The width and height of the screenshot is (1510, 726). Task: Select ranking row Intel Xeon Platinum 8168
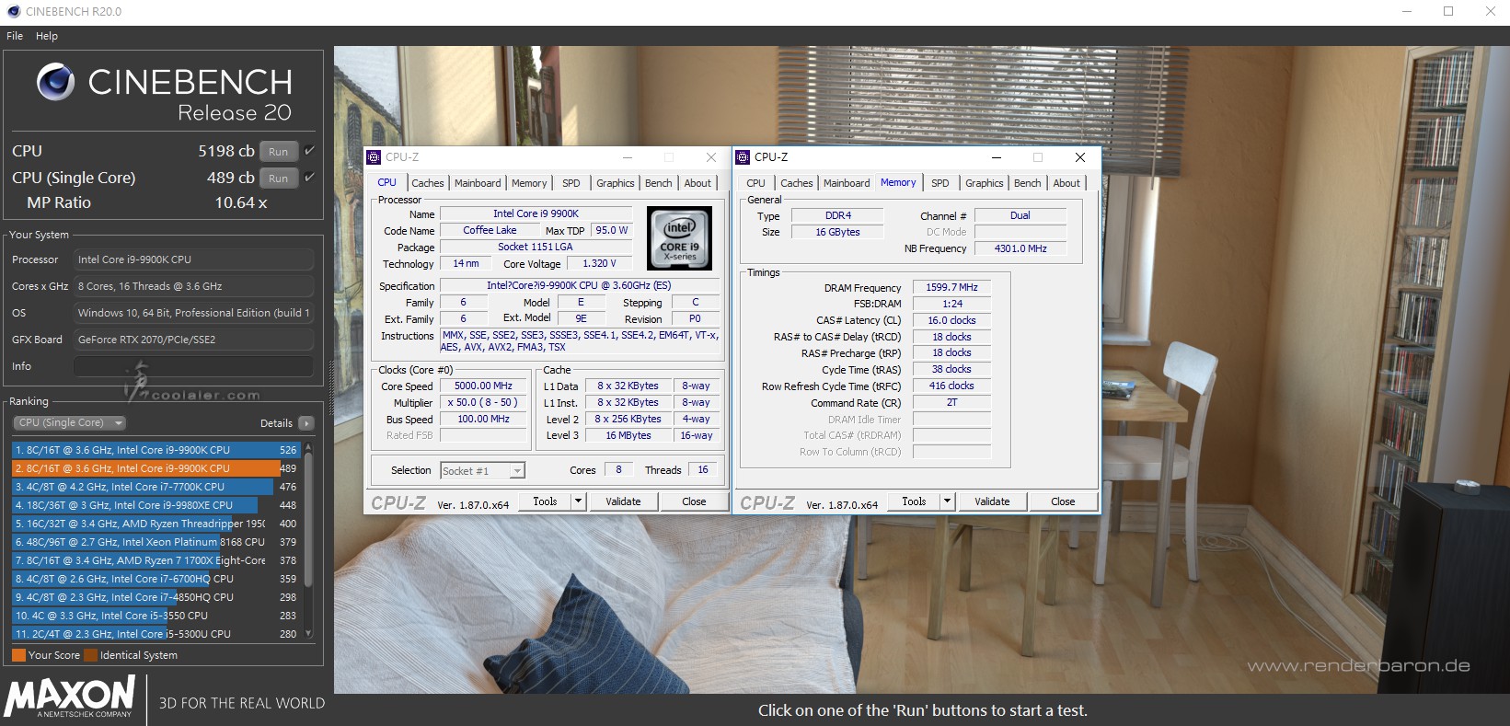coord(156,542)
